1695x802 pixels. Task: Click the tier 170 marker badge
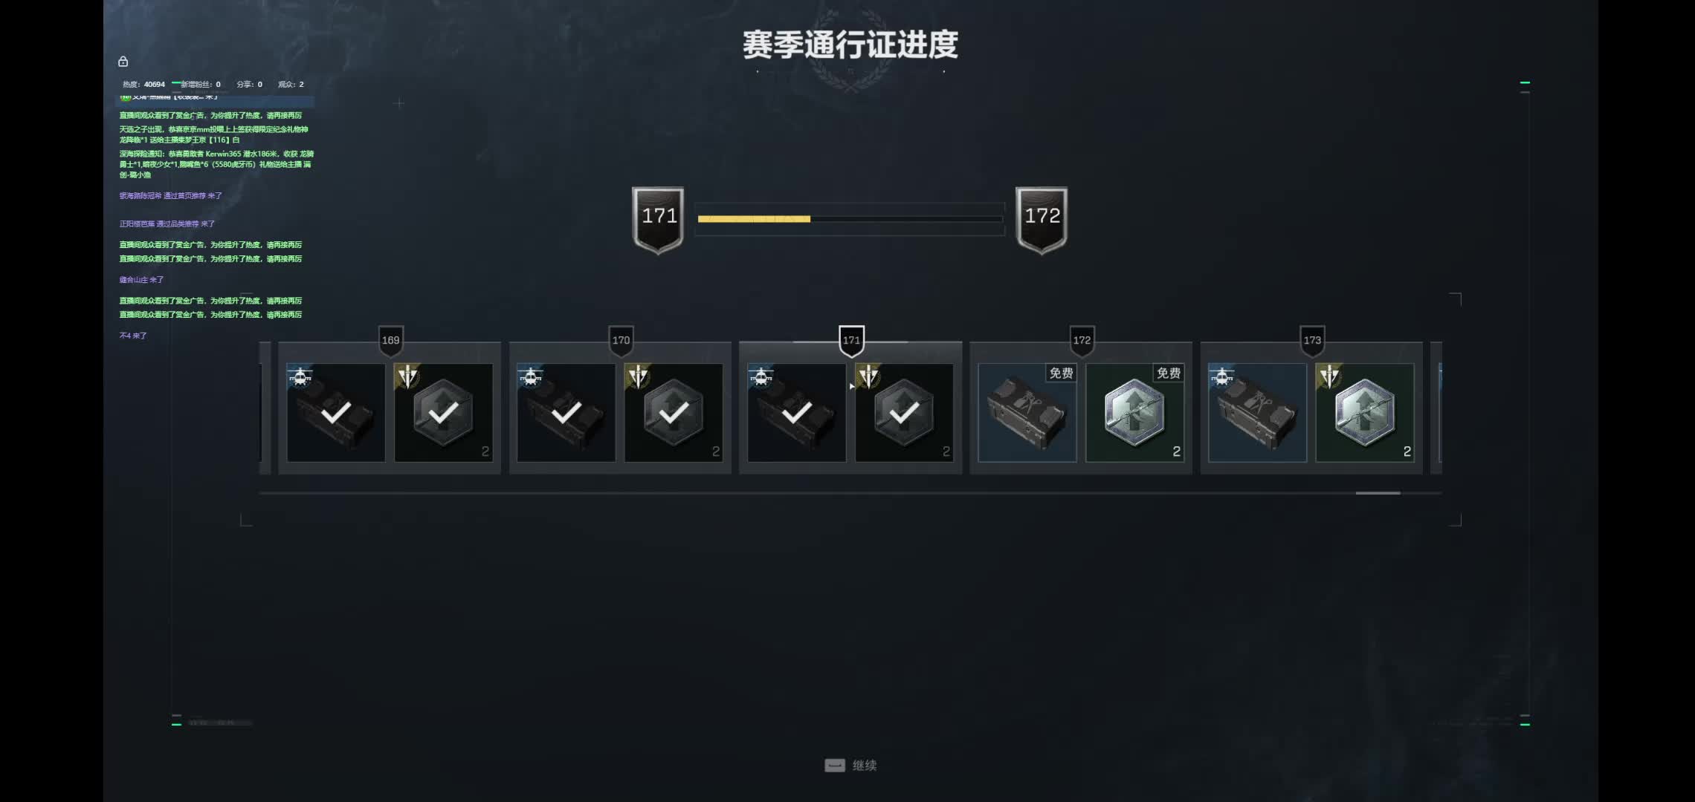621,341
